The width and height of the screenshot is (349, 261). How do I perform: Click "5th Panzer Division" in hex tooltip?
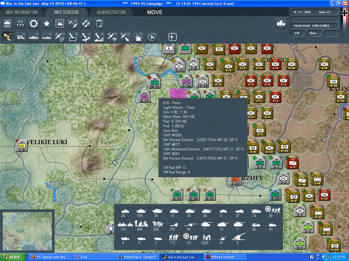pyautogui.click(x=178, y=140)
